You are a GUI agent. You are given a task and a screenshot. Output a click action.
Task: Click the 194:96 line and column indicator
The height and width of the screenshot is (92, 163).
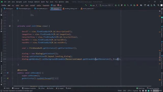(x=119, y=91)
